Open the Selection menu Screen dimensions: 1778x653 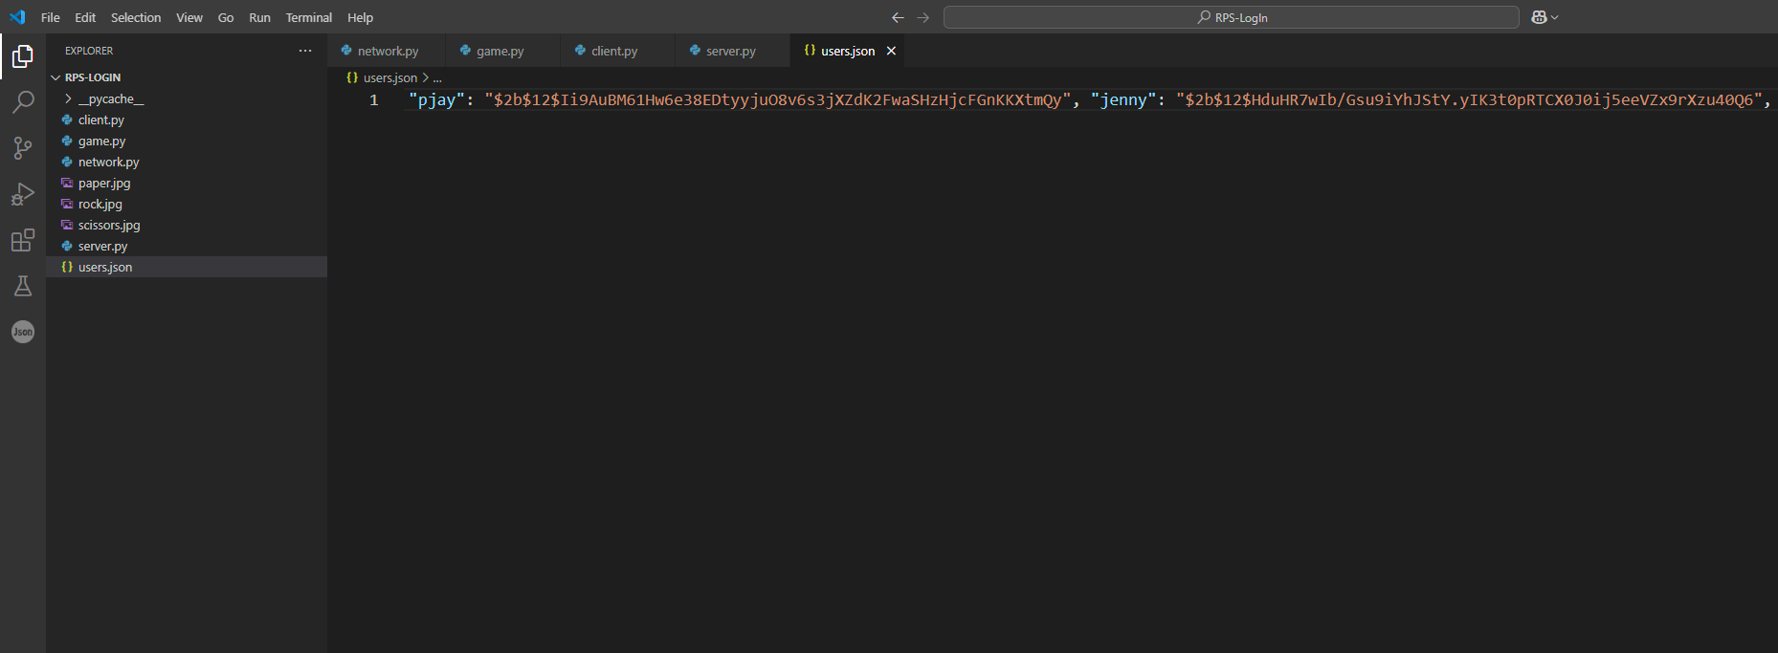pos(136,17)
